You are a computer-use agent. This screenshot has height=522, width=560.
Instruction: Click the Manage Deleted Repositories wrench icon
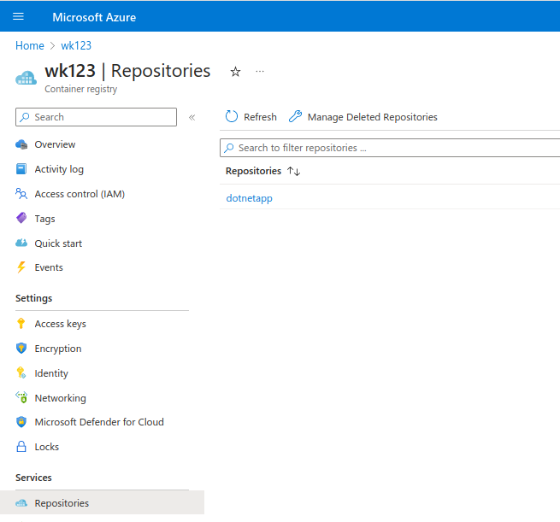295,116
